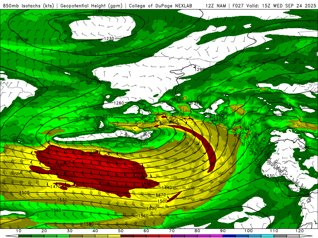Click the '12Z NAM' model run text
Viewport: 318px width, 238px height.
coord(215,6)
